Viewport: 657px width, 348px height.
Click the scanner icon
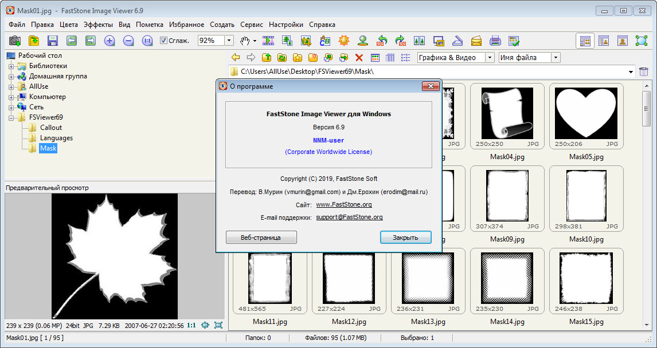coord(457,41)
